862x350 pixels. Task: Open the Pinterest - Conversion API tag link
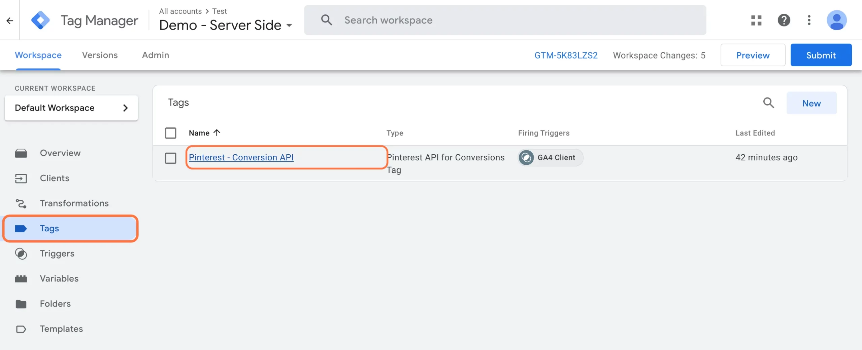point(241,157)
